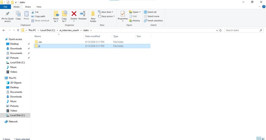Open the Copy to menu
Viewport: 266px width, 140px height.
tap(64, 16)
